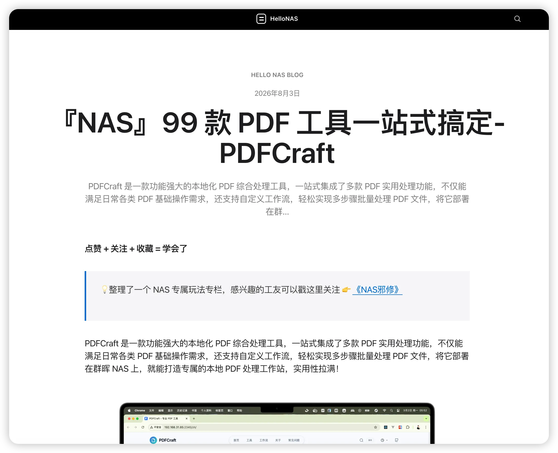Bookmark the page with the star icon
The height and width of the screenshot is (453, 558).
[x=375, y=427]
